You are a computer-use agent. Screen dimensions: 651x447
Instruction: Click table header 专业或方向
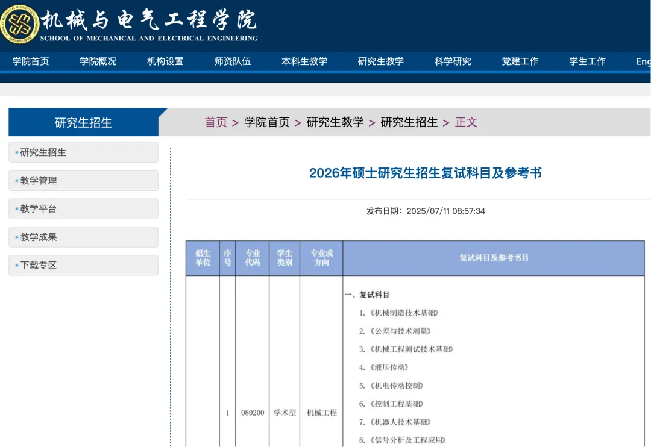click(321, 258)
